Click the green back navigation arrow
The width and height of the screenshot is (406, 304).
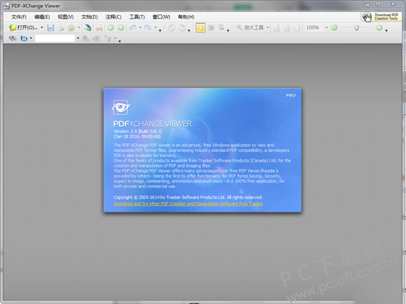click(110, 28)
